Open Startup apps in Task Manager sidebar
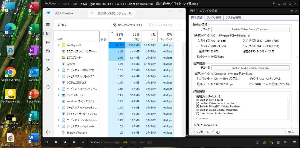This screenshot has height=148, width=300. (x=48, y=60)
